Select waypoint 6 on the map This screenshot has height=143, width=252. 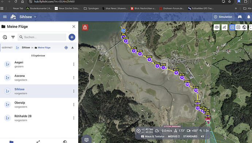pyautogui.click(x=157, y=66)
